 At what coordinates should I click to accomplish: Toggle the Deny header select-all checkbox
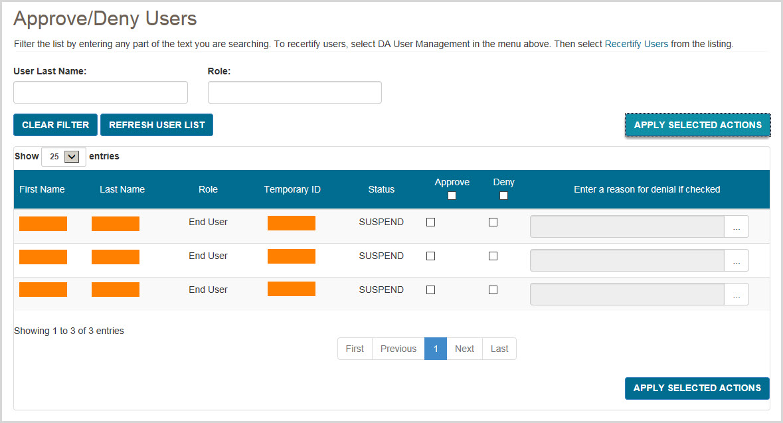tap(503, 196)
